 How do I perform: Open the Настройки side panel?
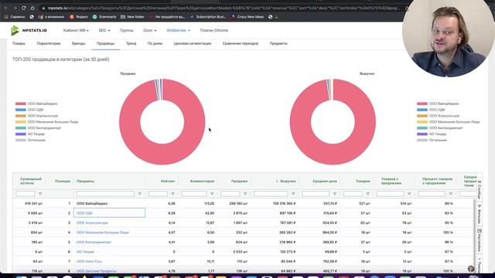click(x=480, y=240)
